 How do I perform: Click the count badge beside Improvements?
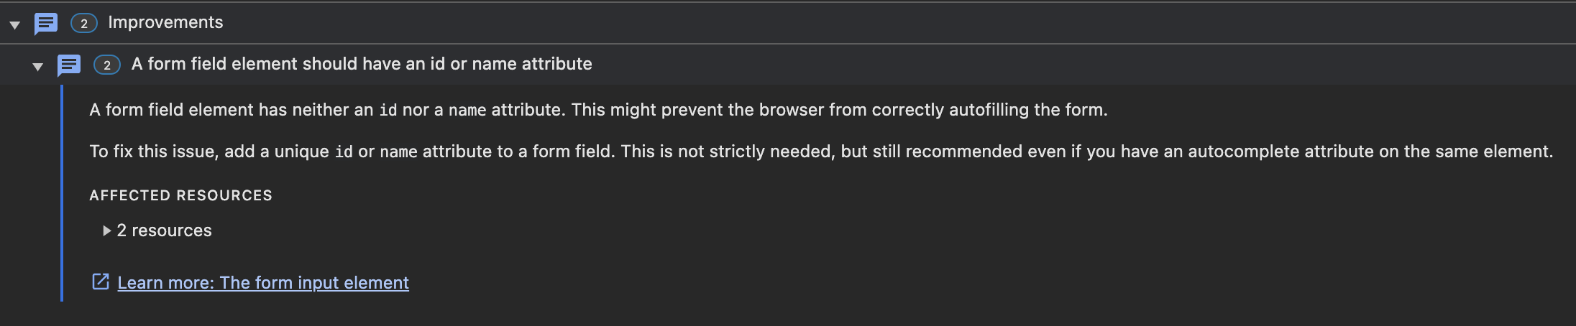pyautogui.click(x=84, y=24)
